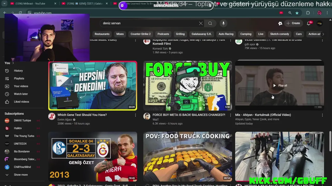Click the icon left of Create
Image resolution: width=332 pixels, height=186 pixels.
[x=280, y=23]
